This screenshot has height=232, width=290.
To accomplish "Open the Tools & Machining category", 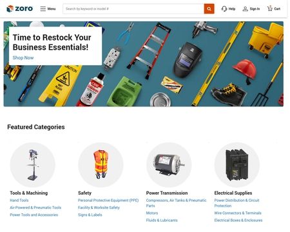I will click(29, 193).
